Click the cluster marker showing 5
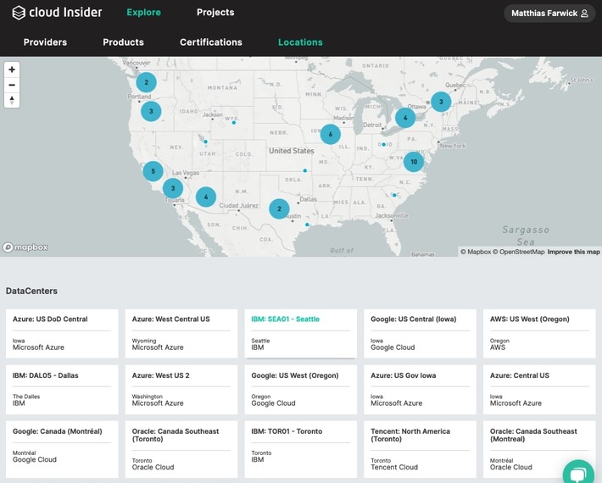Screen dimensions: 602x483 [153, 171]
